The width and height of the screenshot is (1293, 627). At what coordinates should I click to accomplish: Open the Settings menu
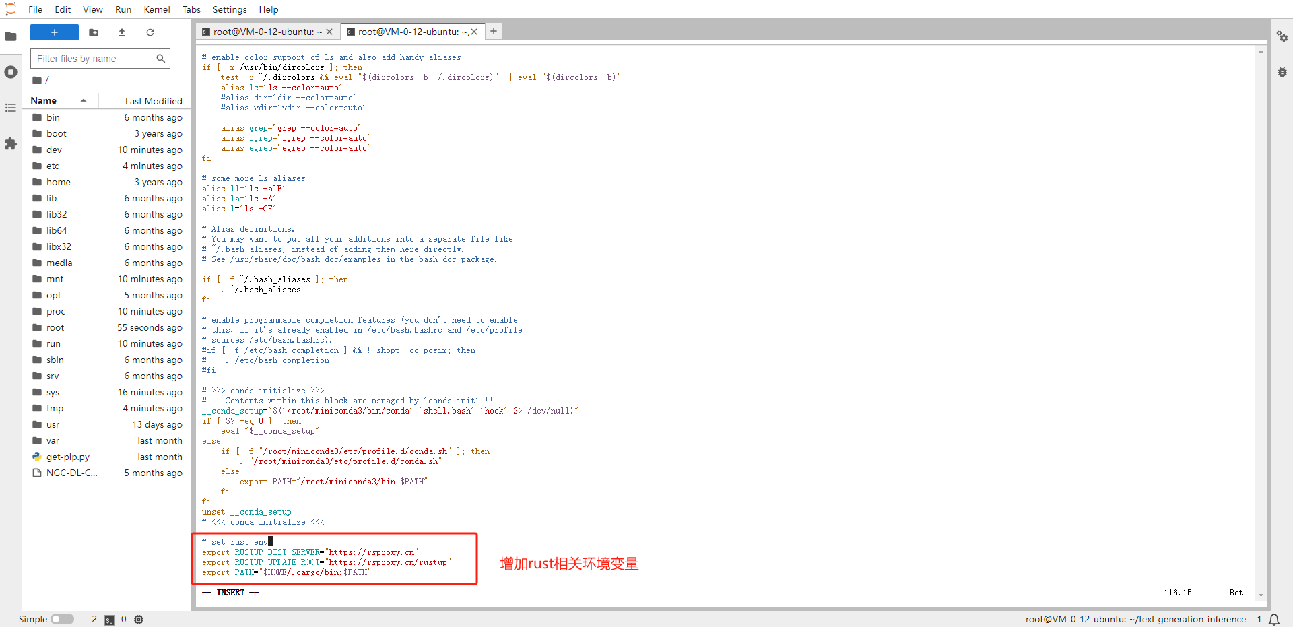coord(230,9)
